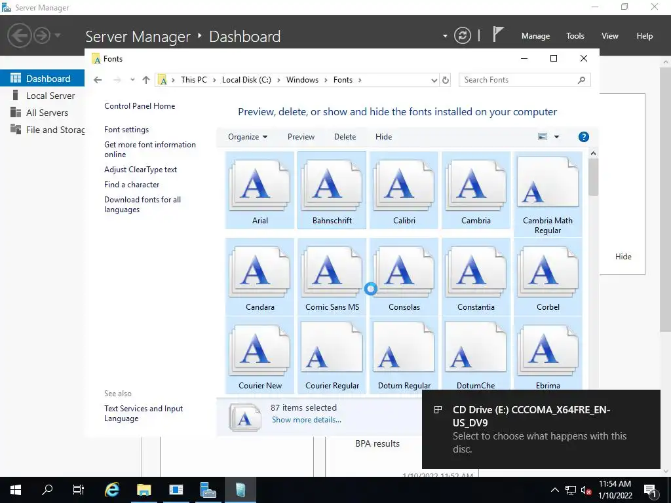Image resolution: width=671 pixels, height=503 pixels.
Task: Refresh the Server Manager dashboard
Action: 462,35
